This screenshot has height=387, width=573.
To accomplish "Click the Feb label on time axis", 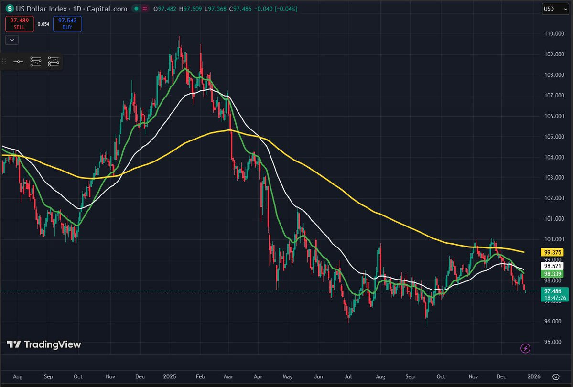I will [x=200, y=377].
